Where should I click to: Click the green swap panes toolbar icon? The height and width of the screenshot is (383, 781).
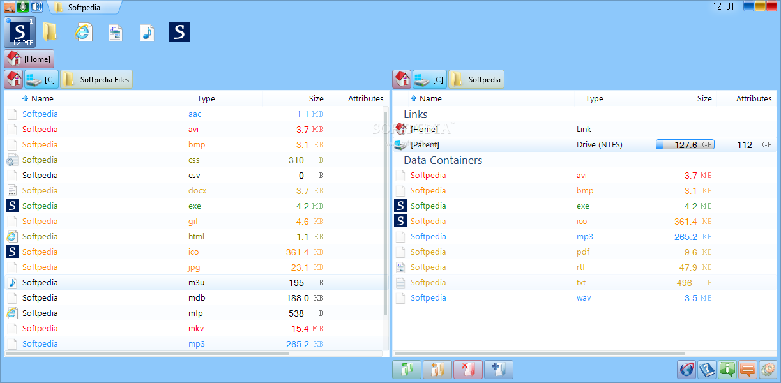[407, 370]
